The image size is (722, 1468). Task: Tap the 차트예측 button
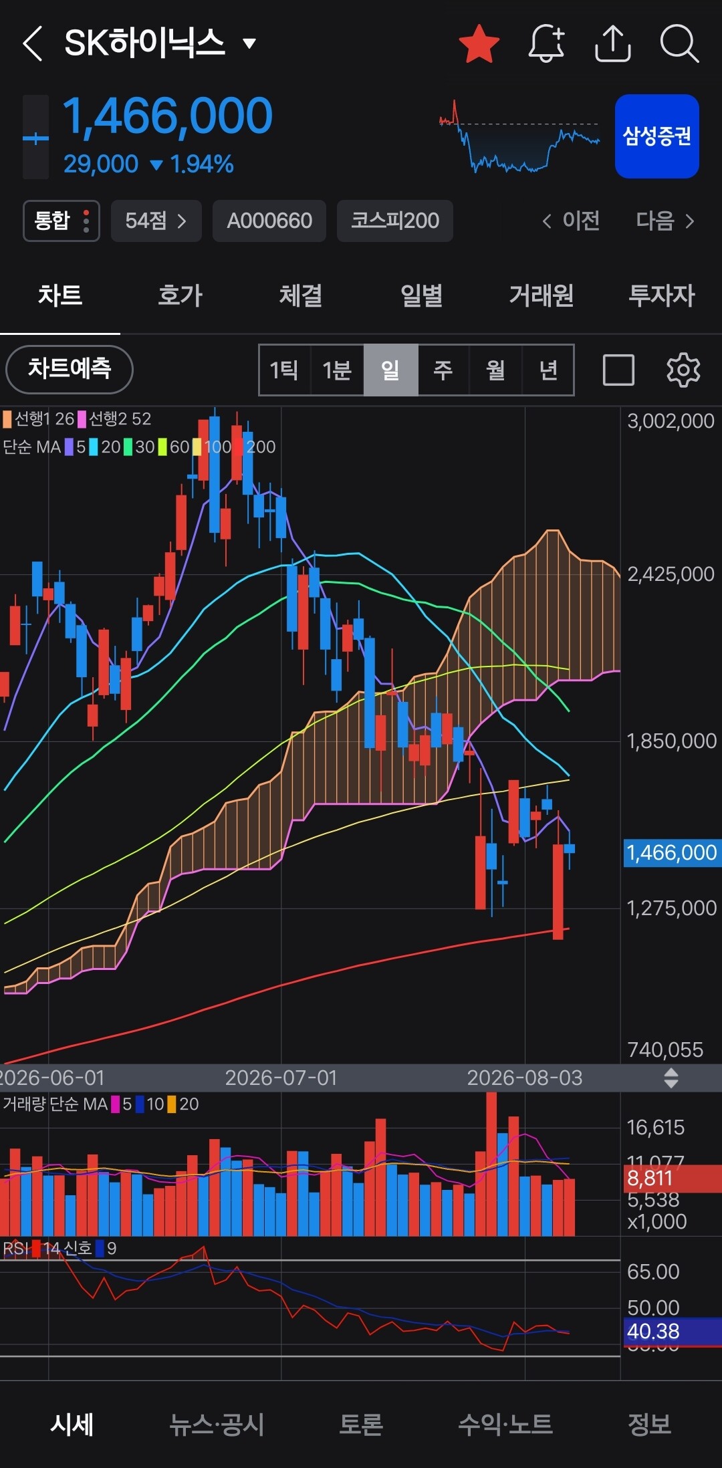point(70,369)
